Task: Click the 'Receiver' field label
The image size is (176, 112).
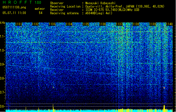Action: (x=57, y=10)
